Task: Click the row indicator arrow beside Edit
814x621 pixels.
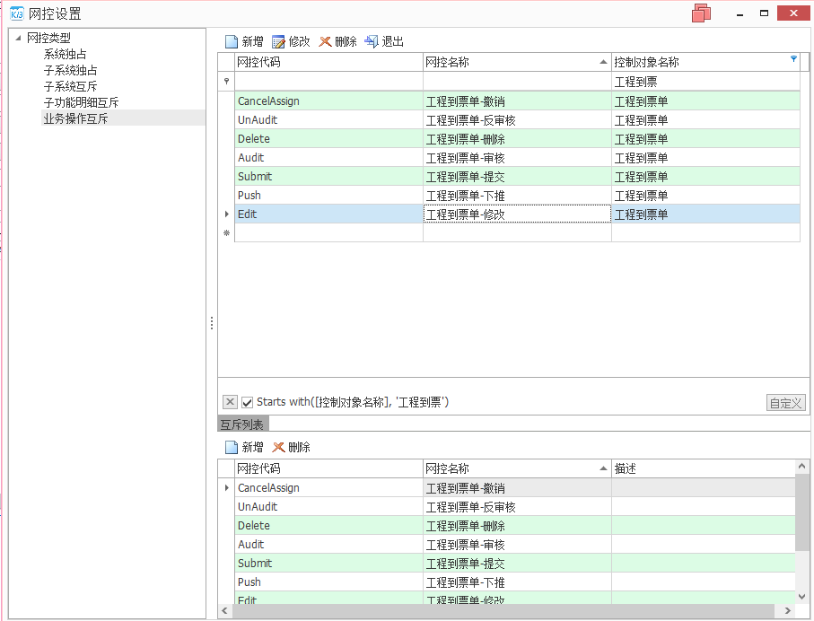Action: click(x=226, y=214)
